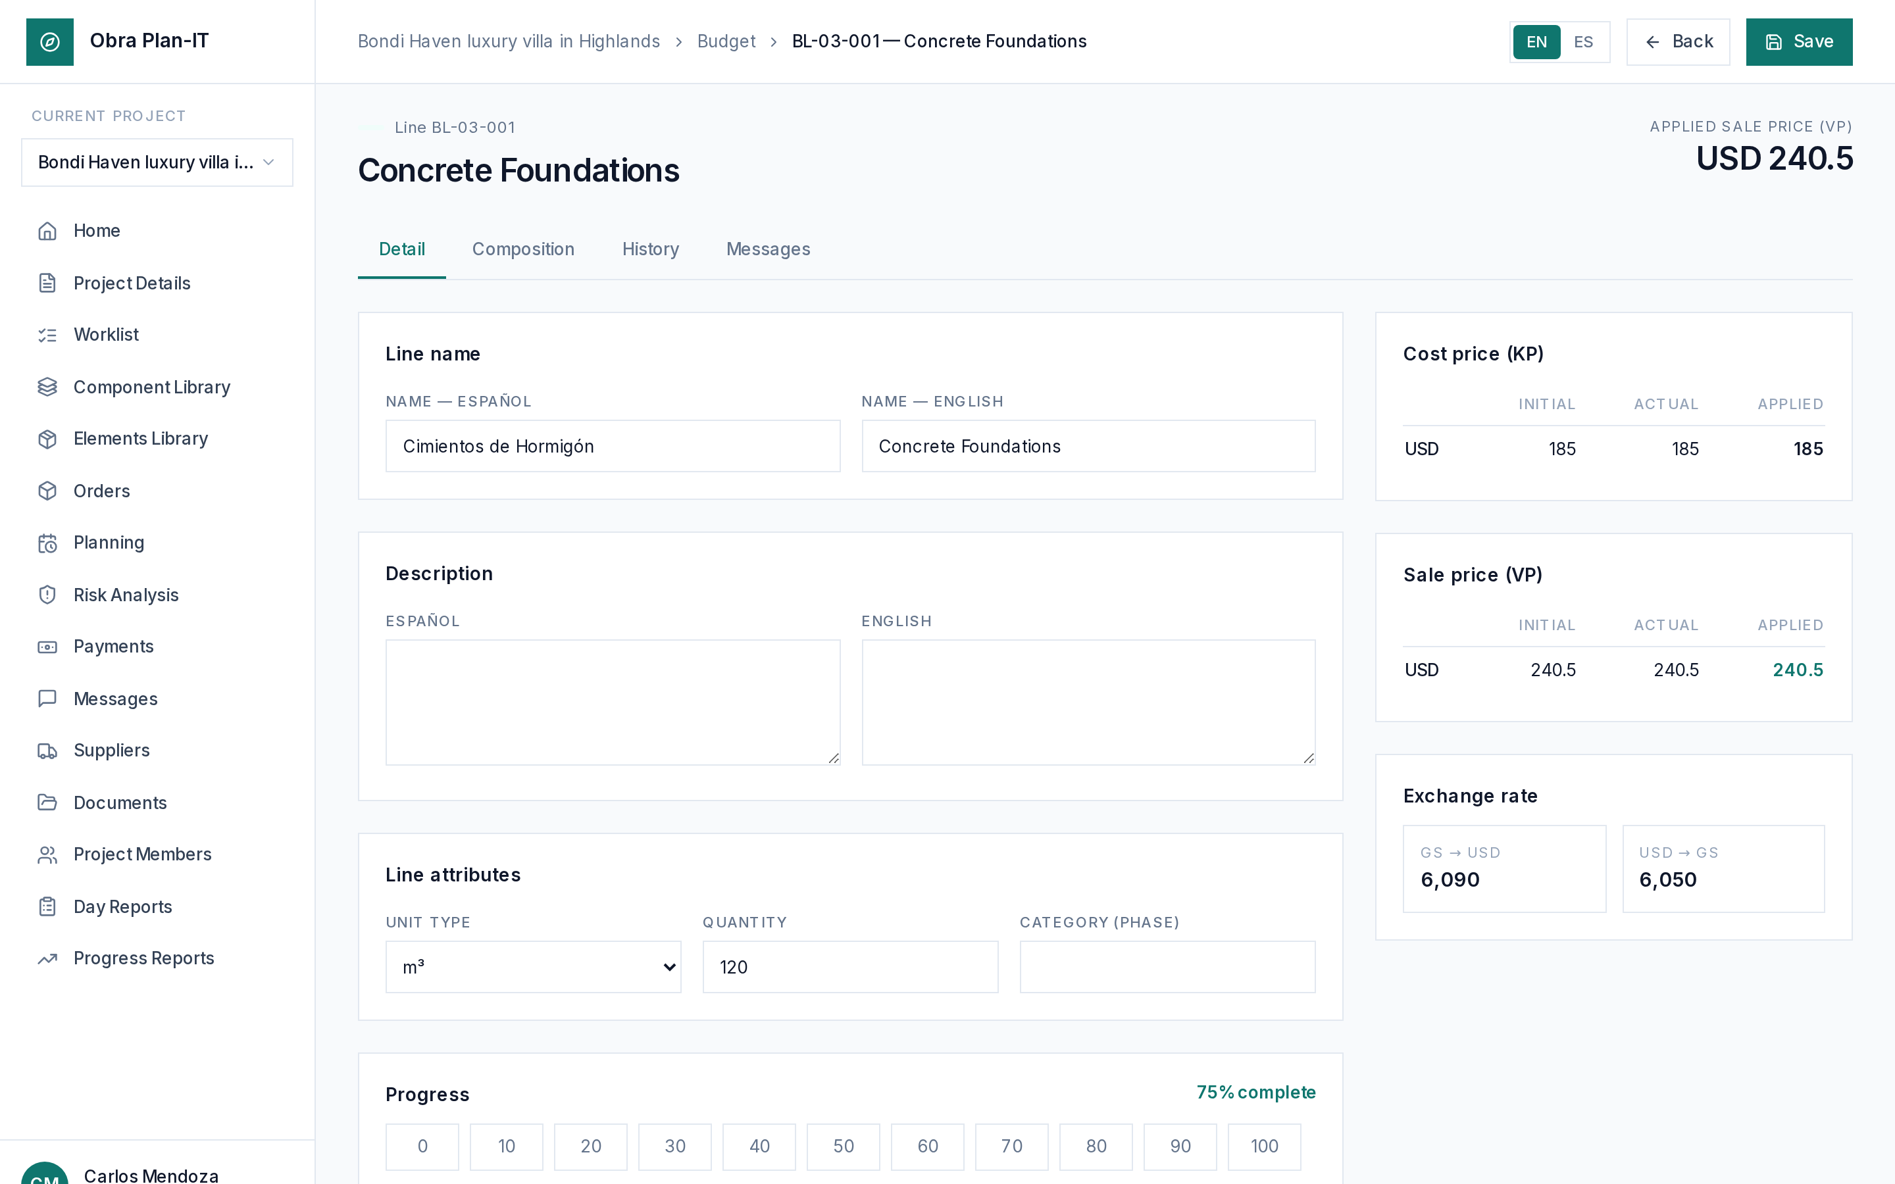The height and width of the screenshot is (1184, 1895).
Task: Open the History tab
Action: click(x=651, y=249)
